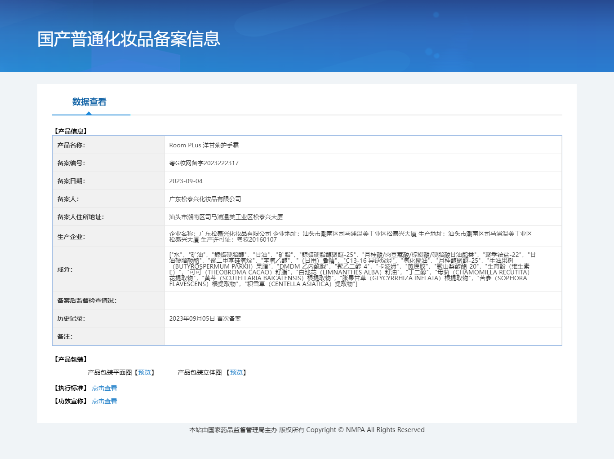Click the filing date 2023-09-04

[186, 181]
